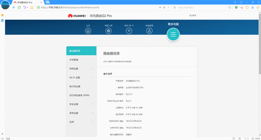261x140 pixels.
Task: Click the browser back arrow
Action: 14,7
